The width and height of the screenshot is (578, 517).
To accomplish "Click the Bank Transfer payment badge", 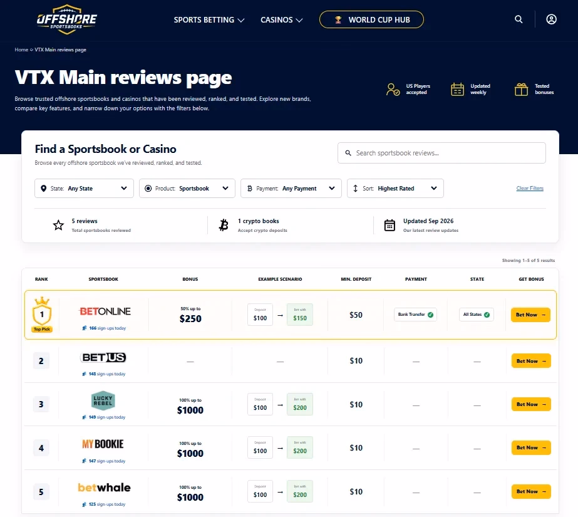I will [x=415, y=315].
